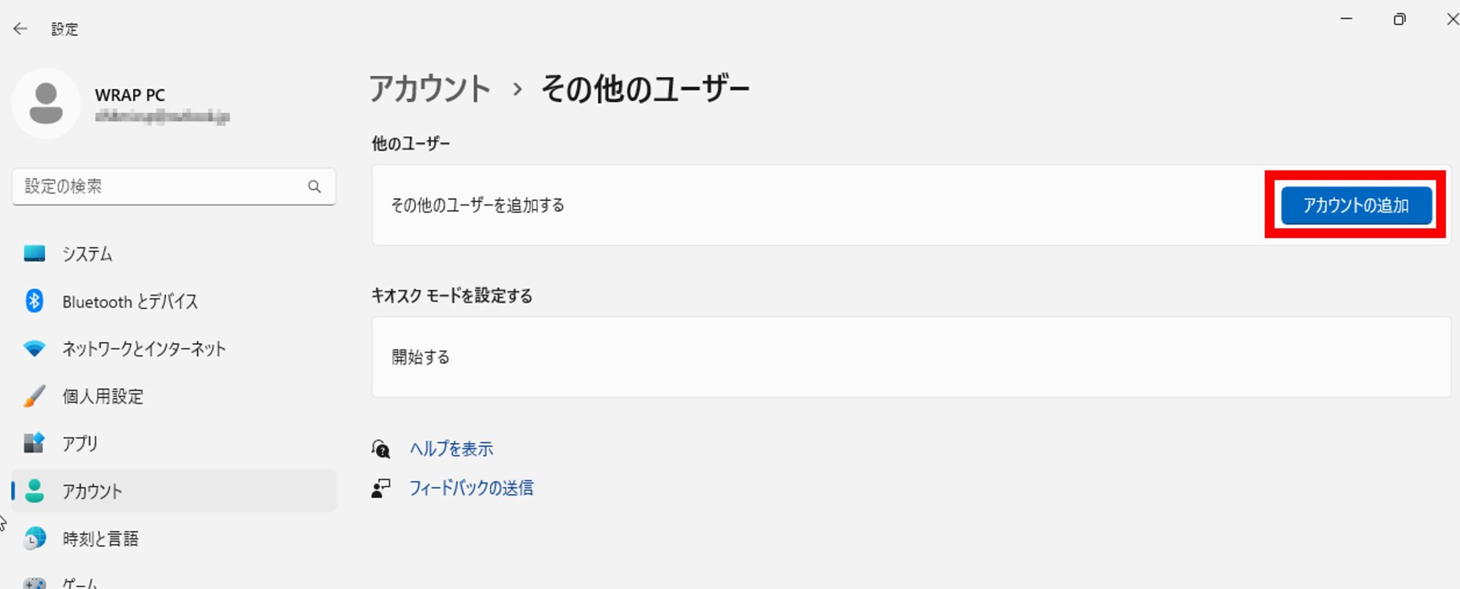Click the 個人用設定 paintbrush icon

point(34,396)
